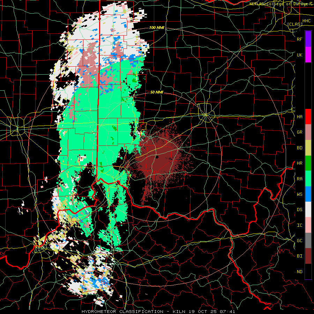Click the UK legend label
The height and width of the screenshot is (314, 314).
[299, 55]
